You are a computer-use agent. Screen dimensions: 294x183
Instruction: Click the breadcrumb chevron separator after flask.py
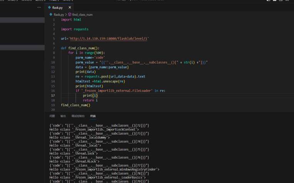click(x=66, y=15)
